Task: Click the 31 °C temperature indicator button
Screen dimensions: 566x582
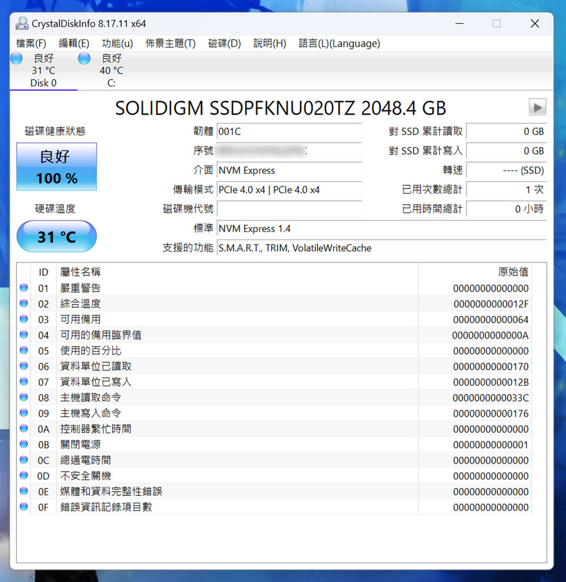Action: (56, 236)
